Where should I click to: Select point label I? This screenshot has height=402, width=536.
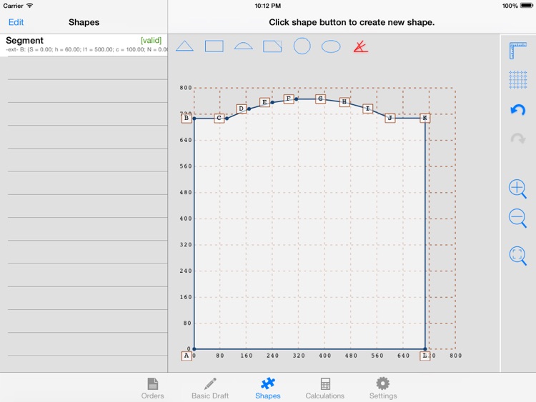click(368, 109)
